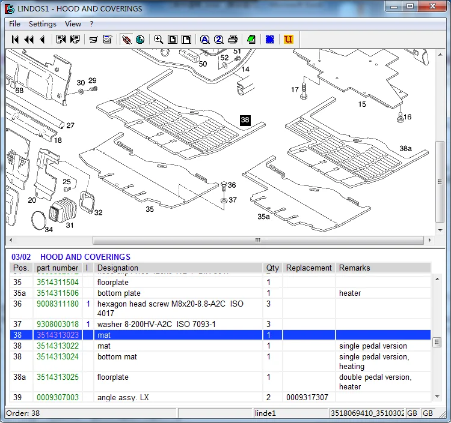Click the magnifier zoom-in icon

click(x=158, y=40)
